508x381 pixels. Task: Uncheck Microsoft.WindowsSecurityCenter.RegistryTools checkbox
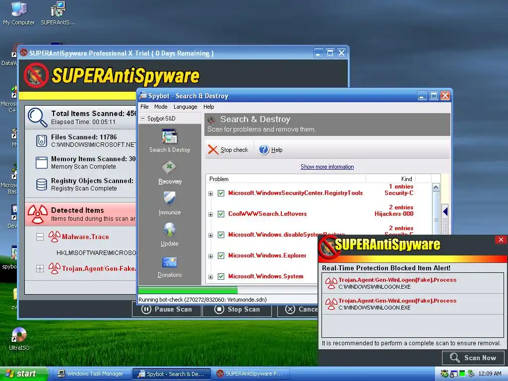(x=221, y=193)
